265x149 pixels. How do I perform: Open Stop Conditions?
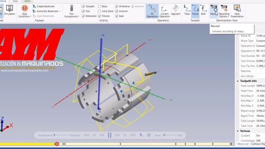click(x=25, y=11)
